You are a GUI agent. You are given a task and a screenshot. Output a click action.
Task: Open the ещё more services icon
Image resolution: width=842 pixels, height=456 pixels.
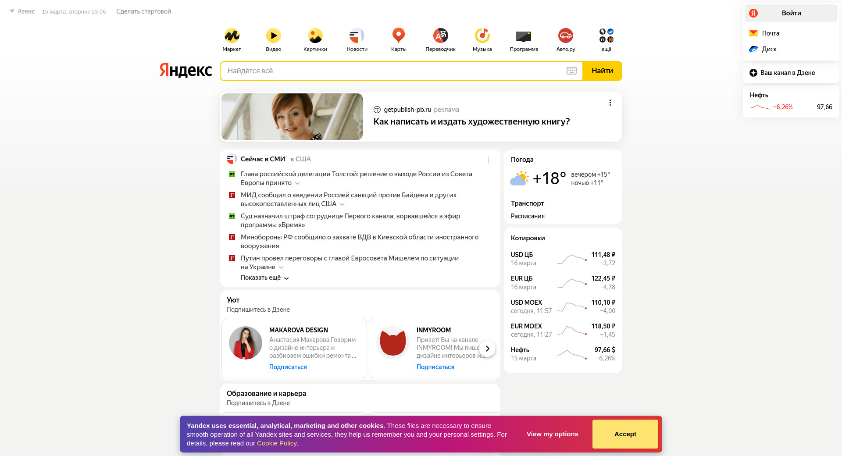click(x=607, y=36)
